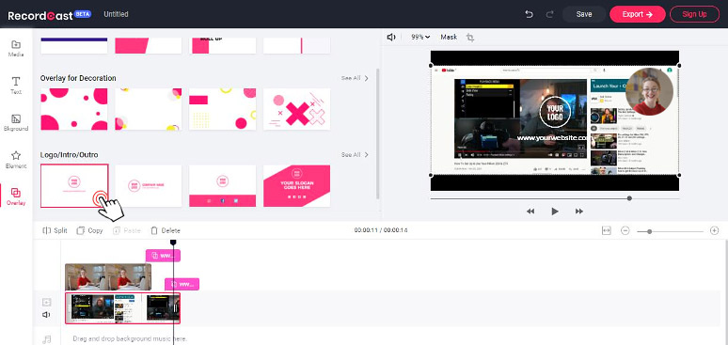This screenshot has height=345, width=728.
Task: Click the RecordCast logo
Action: 49,15
